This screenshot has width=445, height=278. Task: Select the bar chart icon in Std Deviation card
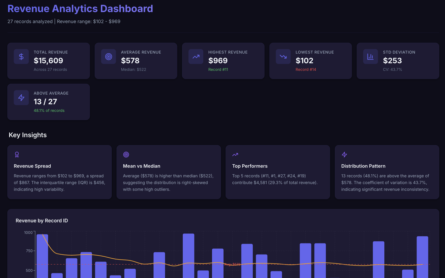coord(370,56)
